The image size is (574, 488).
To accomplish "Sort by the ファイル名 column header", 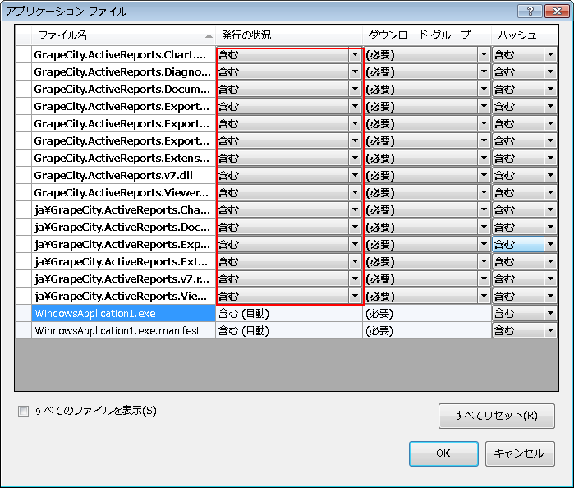I will point(123,35).
